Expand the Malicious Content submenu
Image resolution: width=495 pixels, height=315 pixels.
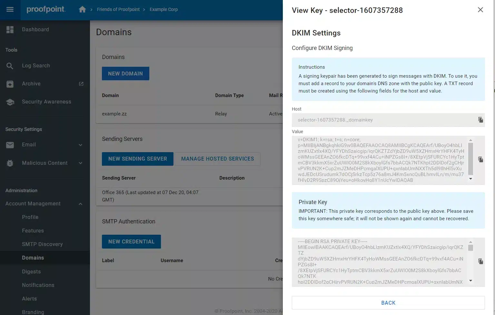(80, 163)
